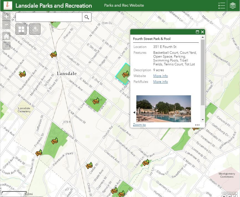The height and width of the screenshot is (197, 240).
Task: Maximize the Fourth Street Park popup
Action: [x=197, y=32]
